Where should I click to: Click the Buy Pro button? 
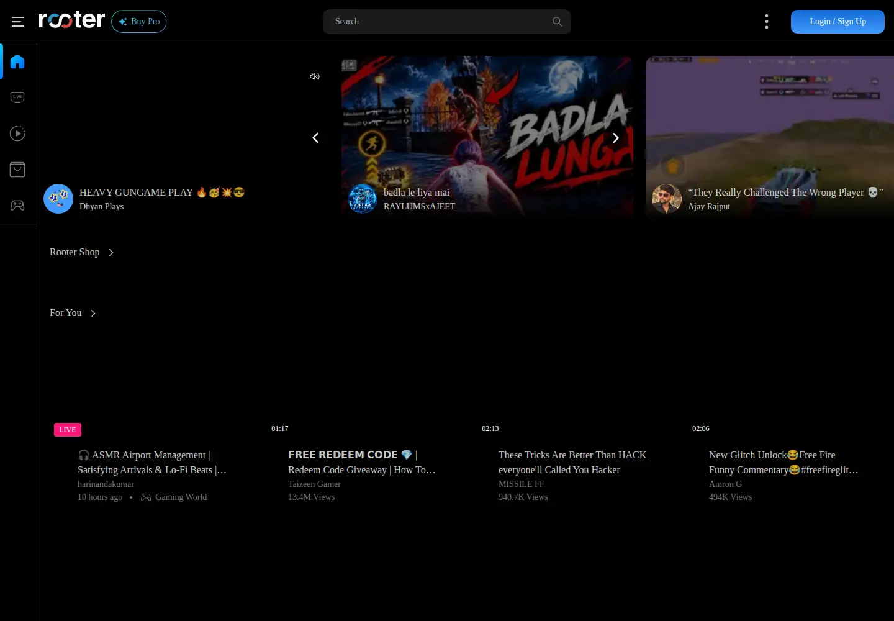tap(139, 21)
